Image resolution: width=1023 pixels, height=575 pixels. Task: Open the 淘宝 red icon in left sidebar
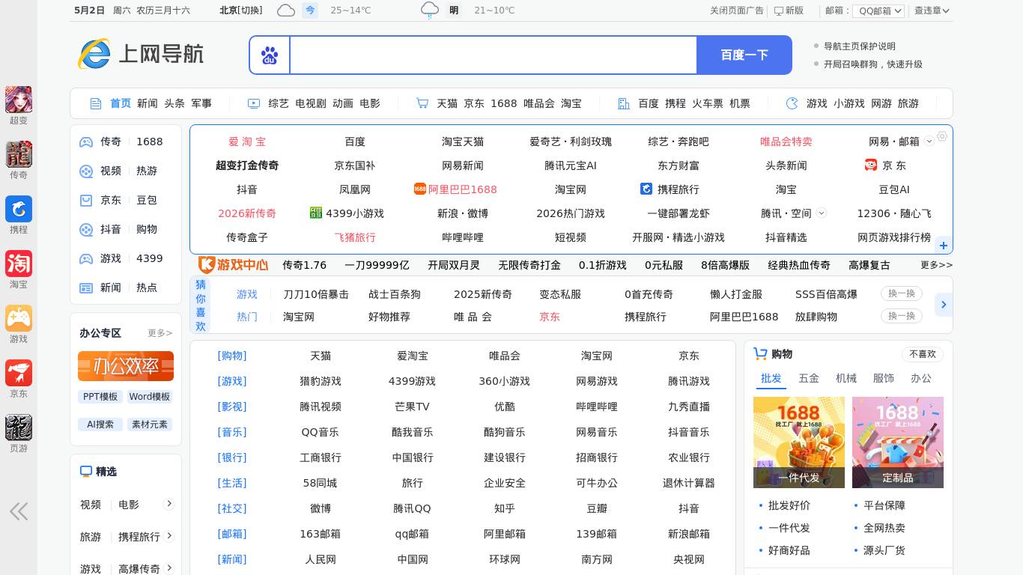click(19, 264)
